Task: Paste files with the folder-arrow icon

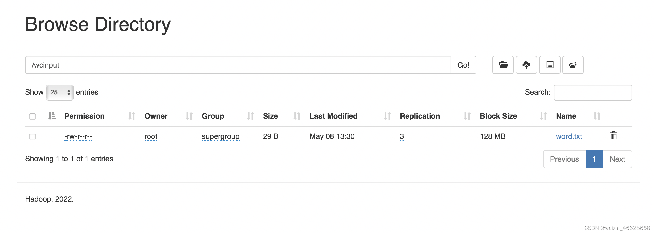Action: [573, 65]
